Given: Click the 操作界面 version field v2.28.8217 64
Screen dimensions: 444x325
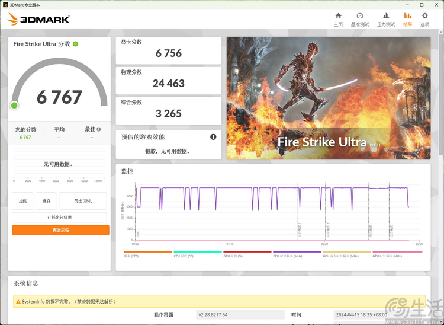Looking at the screenshot, I should [x=240, y=315].
